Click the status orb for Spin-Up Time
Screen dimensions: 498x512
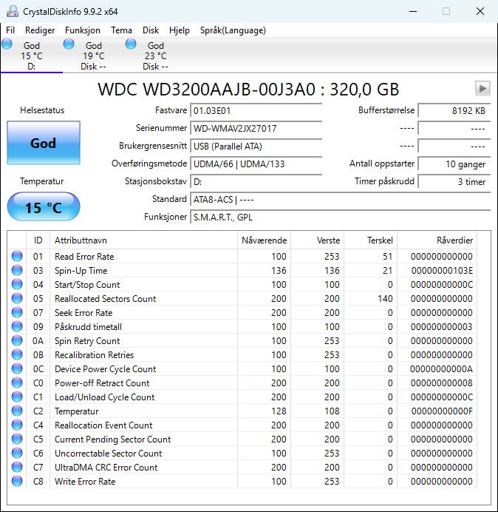(x=17, y=270)
